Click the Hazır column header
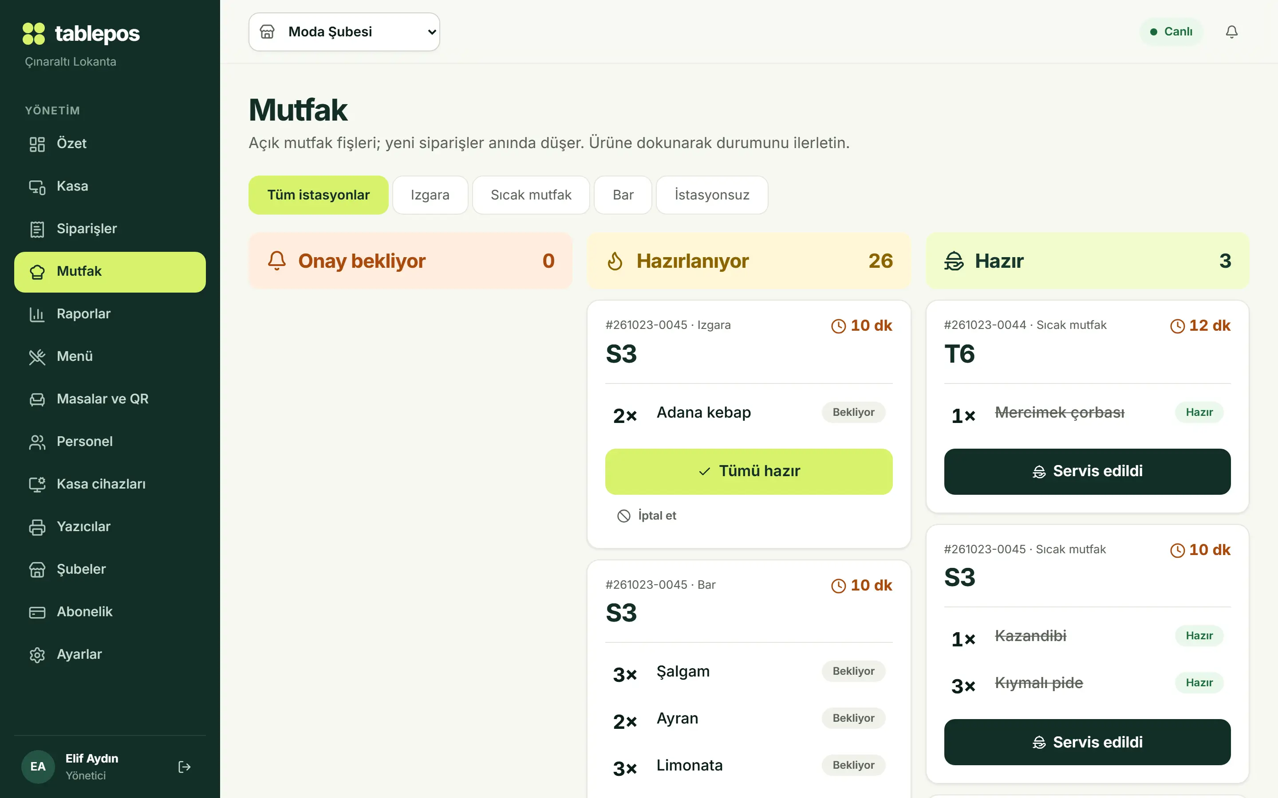 click(1087, 261)
